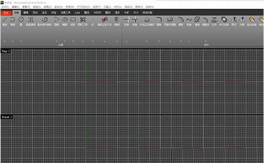Pick the rectangle drawing tool
The width and height of the screenshot is (264, 163).
pyautogui.click(x=73, y=19)
